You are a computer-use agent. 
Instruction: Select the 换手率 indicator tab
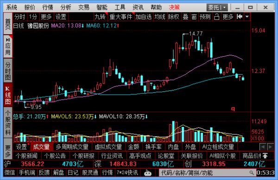[153, 147]
